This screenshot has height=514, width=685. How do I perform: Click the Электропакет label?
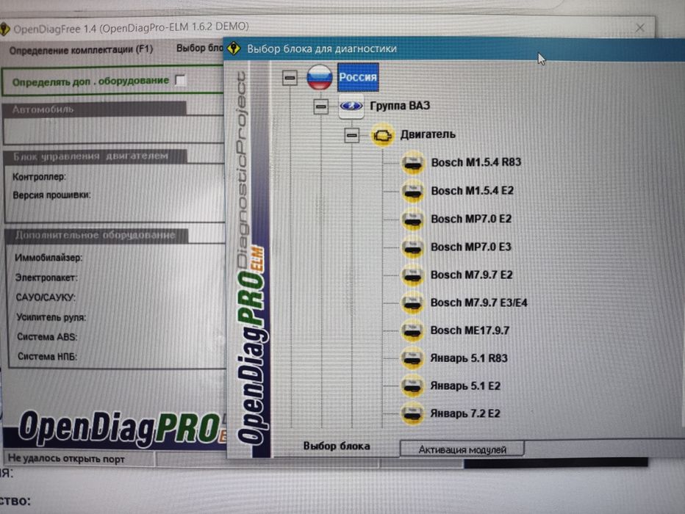(46, 278)
